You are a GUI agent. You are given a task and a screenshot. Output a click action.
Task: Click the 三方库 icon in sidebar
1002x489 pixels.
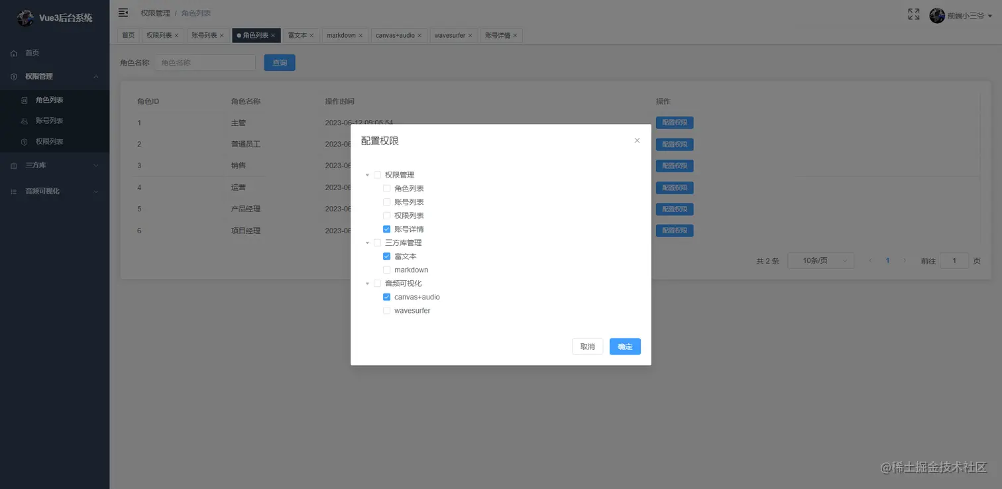coord(14,166)
